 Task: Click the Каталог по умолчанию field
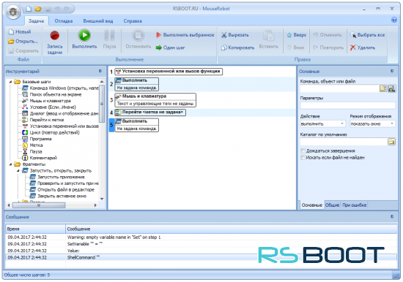[344, 142]
